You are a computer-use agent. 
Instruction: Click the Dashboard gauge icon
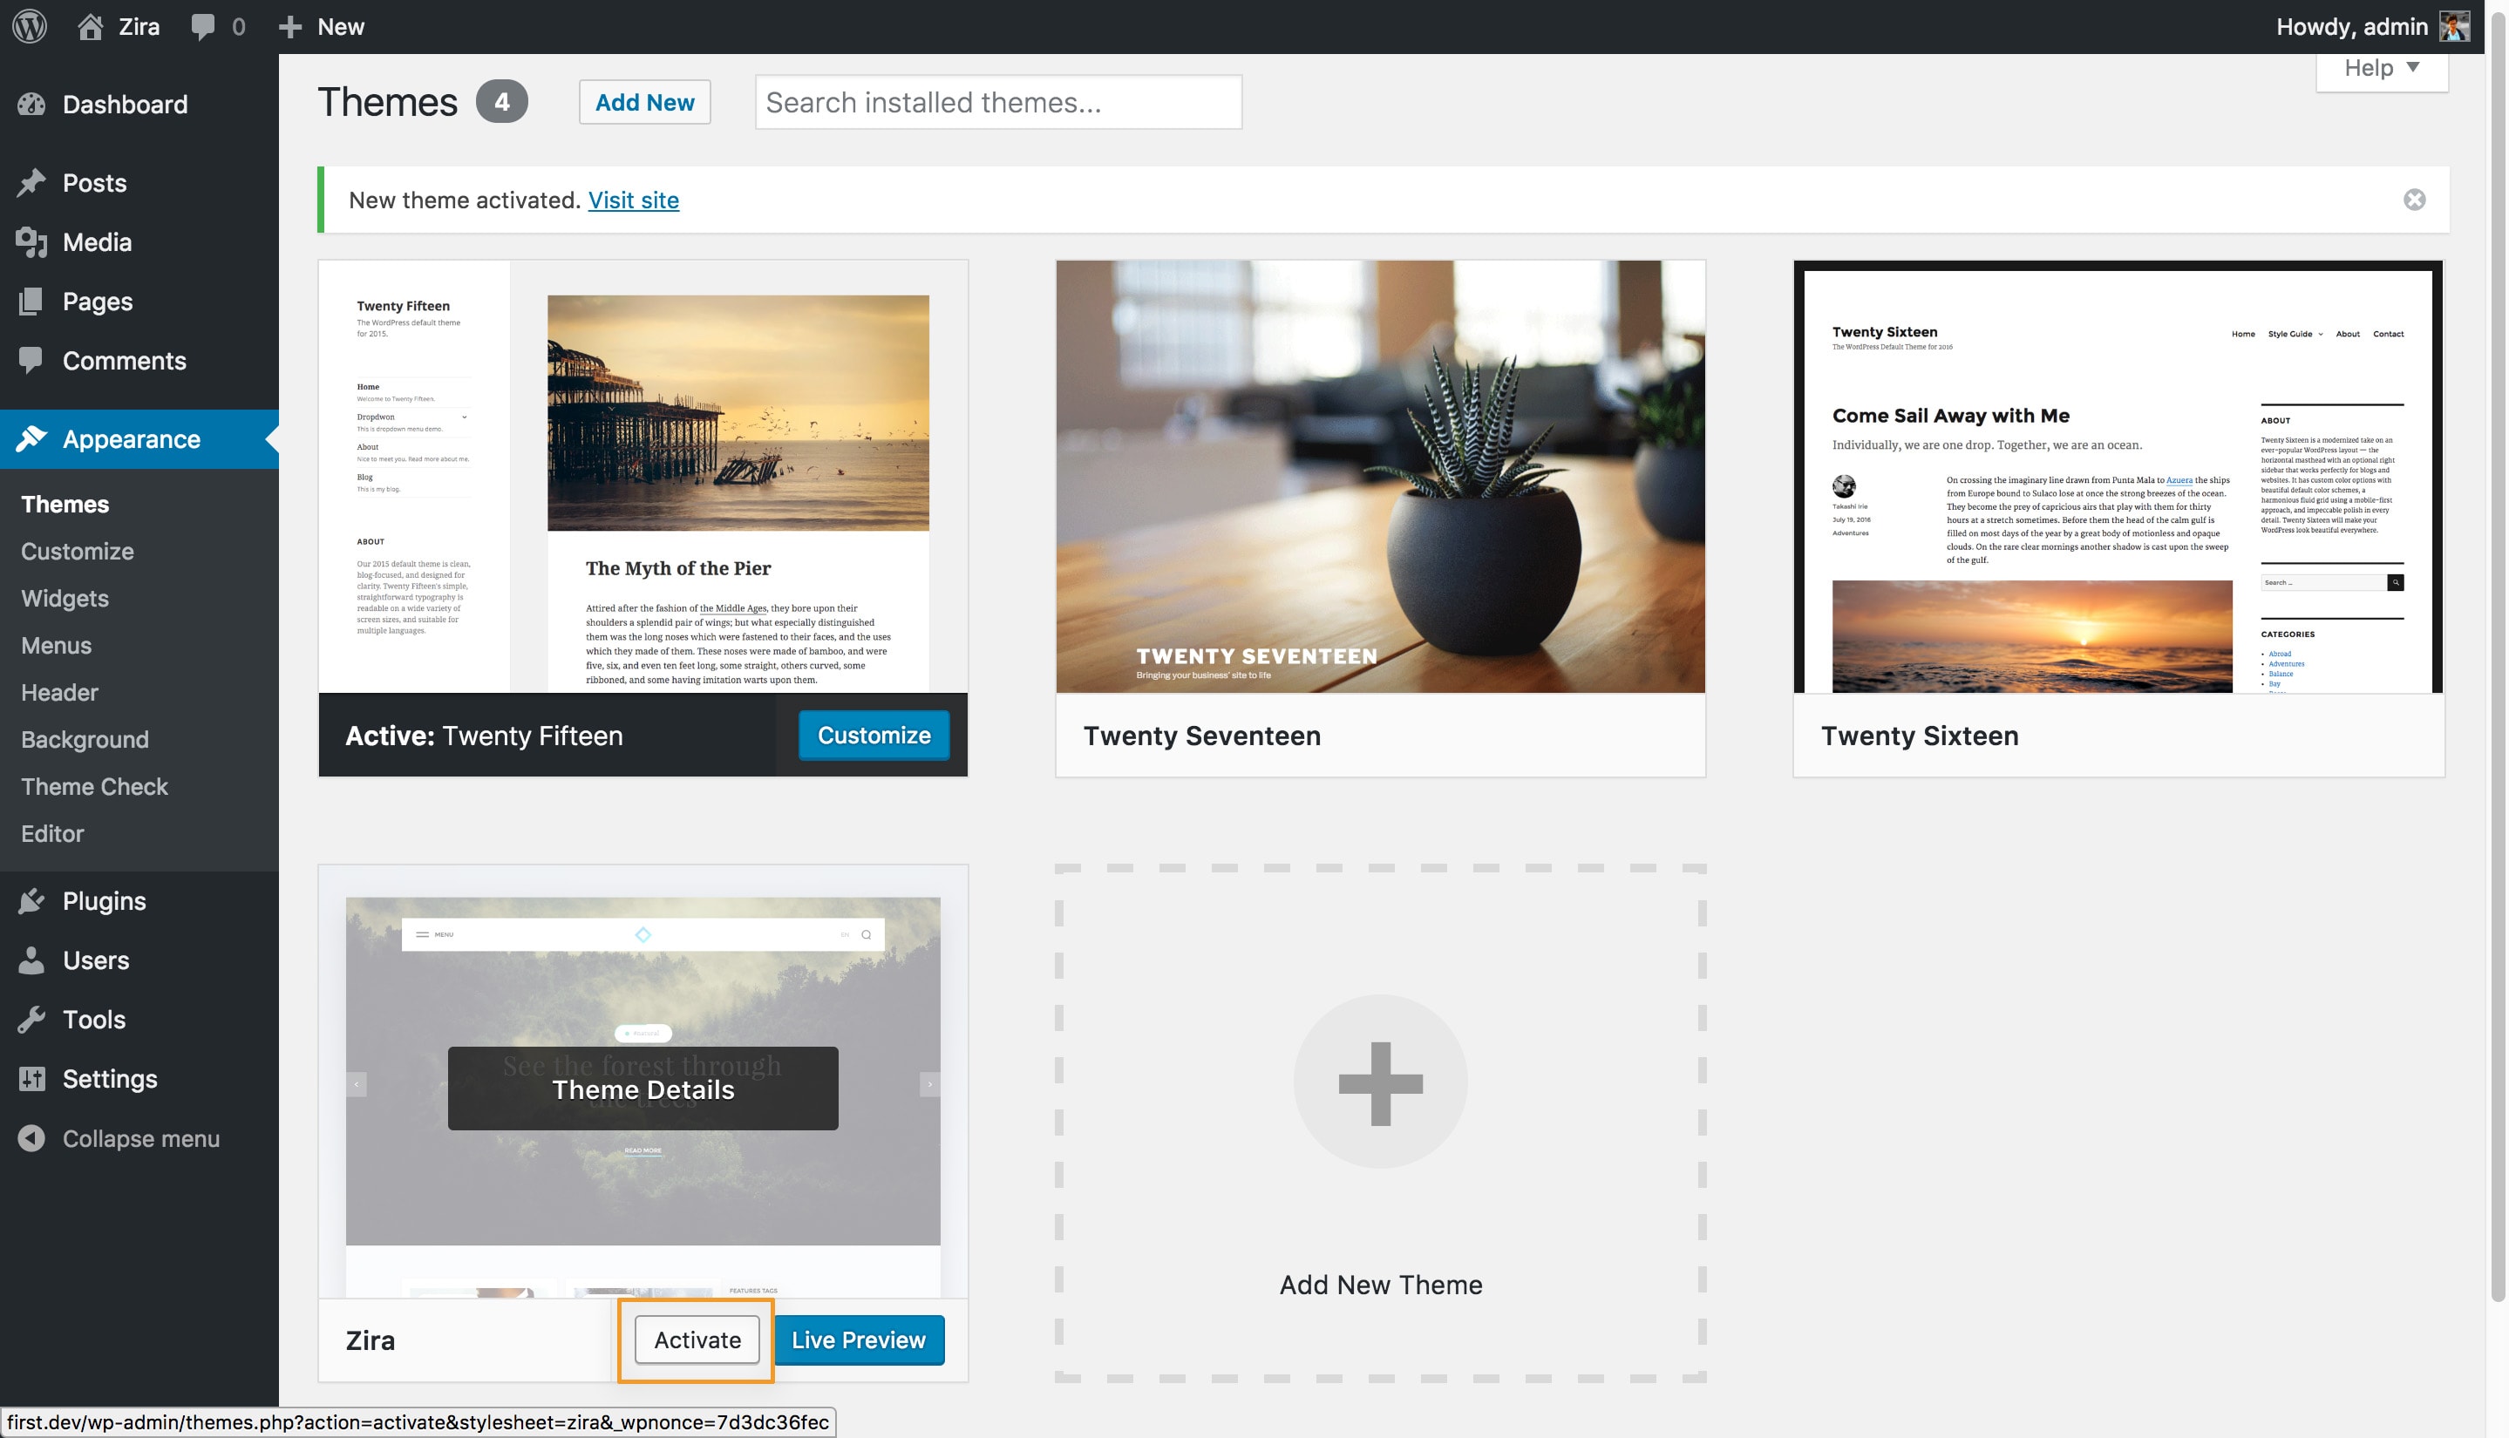pyautogui.click(x=31, y=105)
